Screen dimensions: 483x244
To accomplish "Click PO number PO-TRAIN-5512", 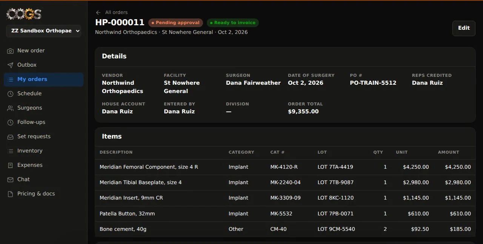I will point(373,83).
